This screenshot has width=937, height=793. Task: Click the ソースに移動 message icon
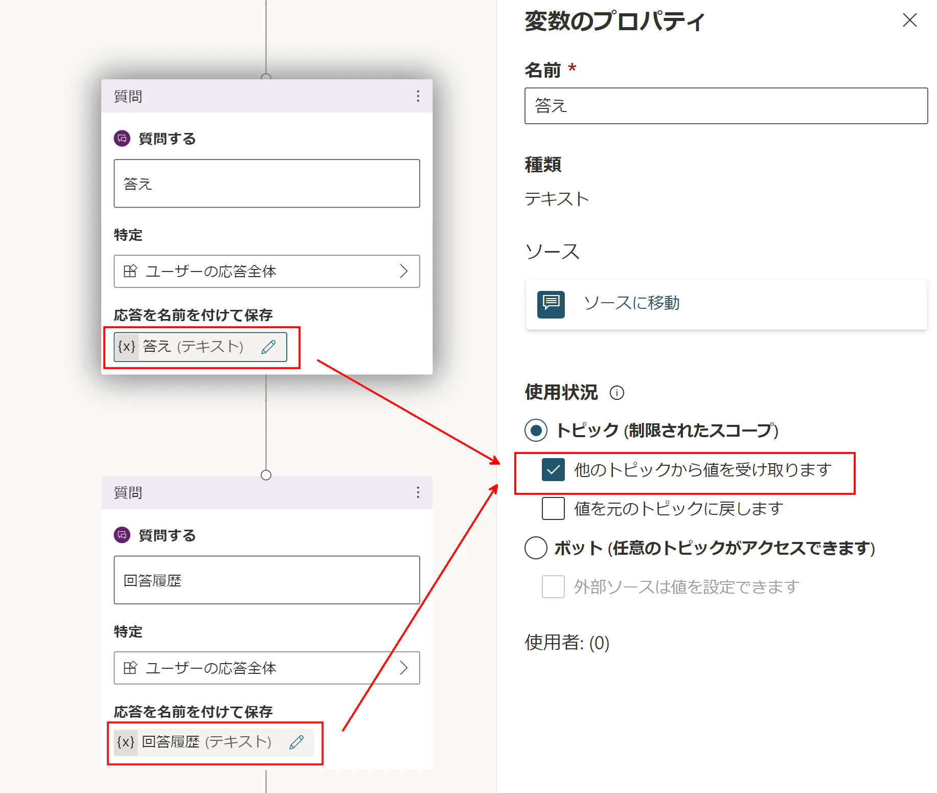551,304
